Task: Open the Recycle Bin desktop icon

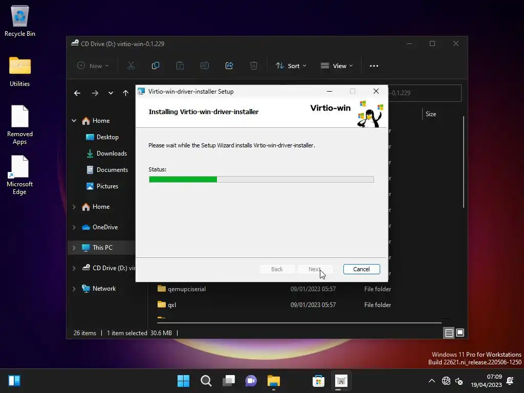Action: coord(20,20)
